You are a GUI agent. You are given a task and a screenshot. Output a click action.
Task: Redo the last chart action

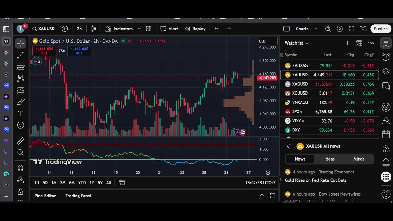point(228,29)
